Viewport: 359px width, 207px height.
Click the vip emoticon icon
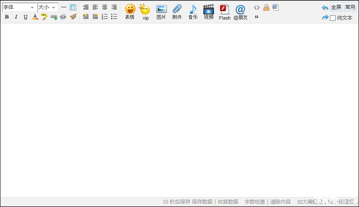tap(145, 11)
